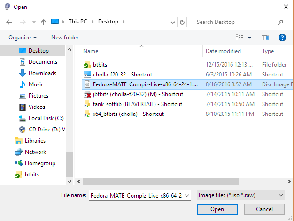Click the search magnifier icon

280,22
